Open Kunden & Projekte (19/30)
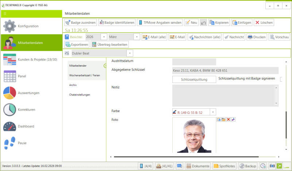The image size is (292, 171). coord(31,59)
